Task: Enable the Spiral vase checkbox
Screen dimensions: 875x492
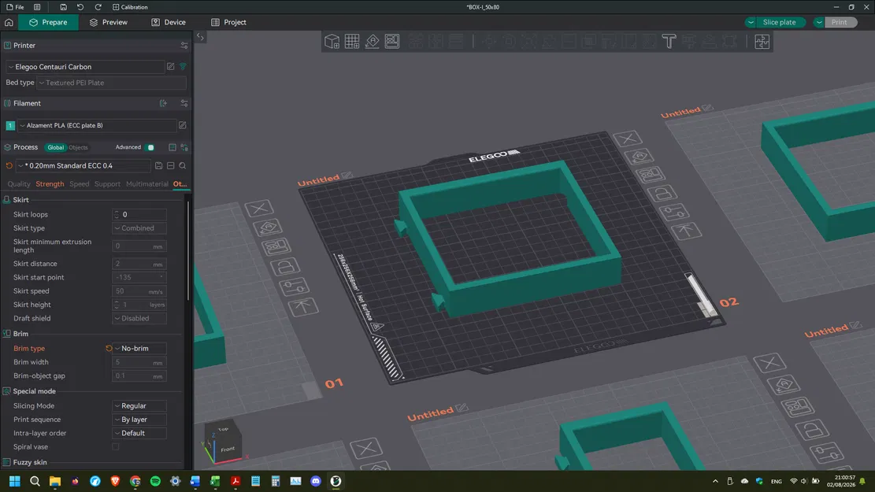Action: [x=116, y=447]
